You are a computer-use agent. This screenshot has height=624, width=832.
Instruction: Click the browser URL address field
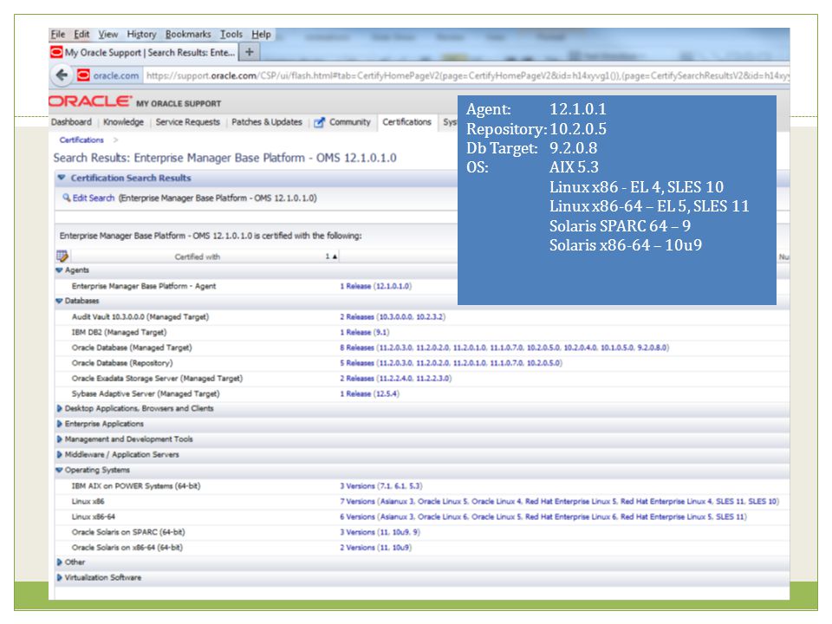[x=467, y=75]
